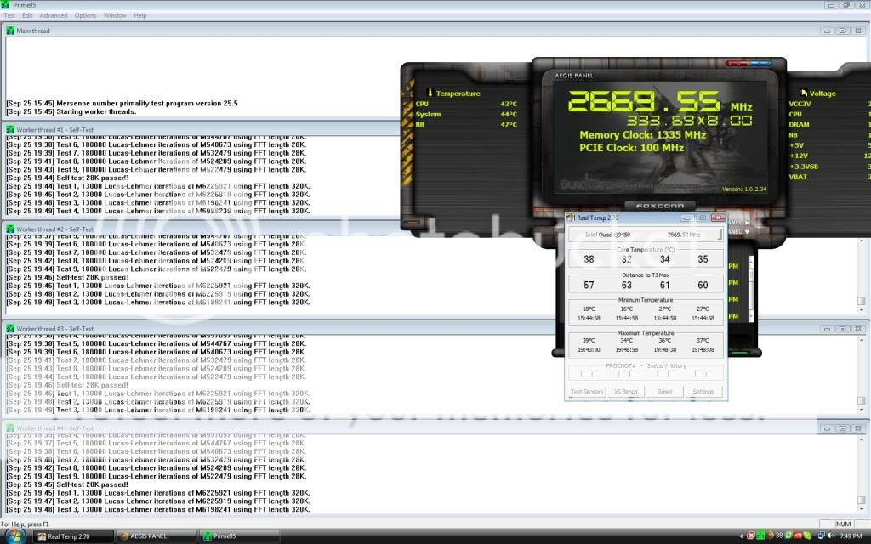Click the volume speaker tray icon
This screenshot has height=544, width=871.
pyautogui.click(x=831, y=535)
